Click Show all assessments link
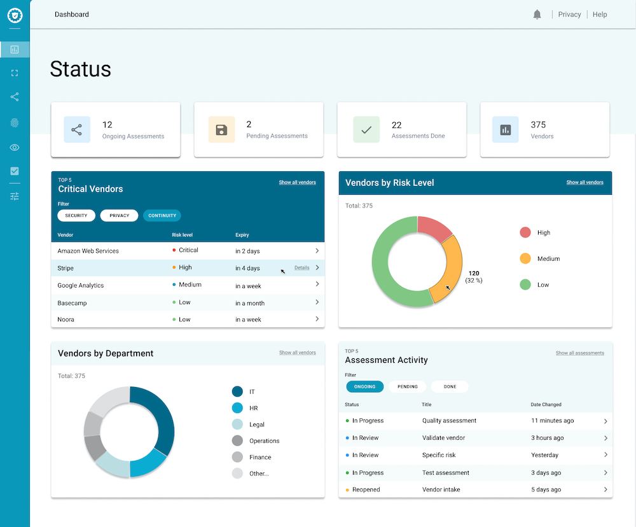636x527 pixels. tap(579, 353)
